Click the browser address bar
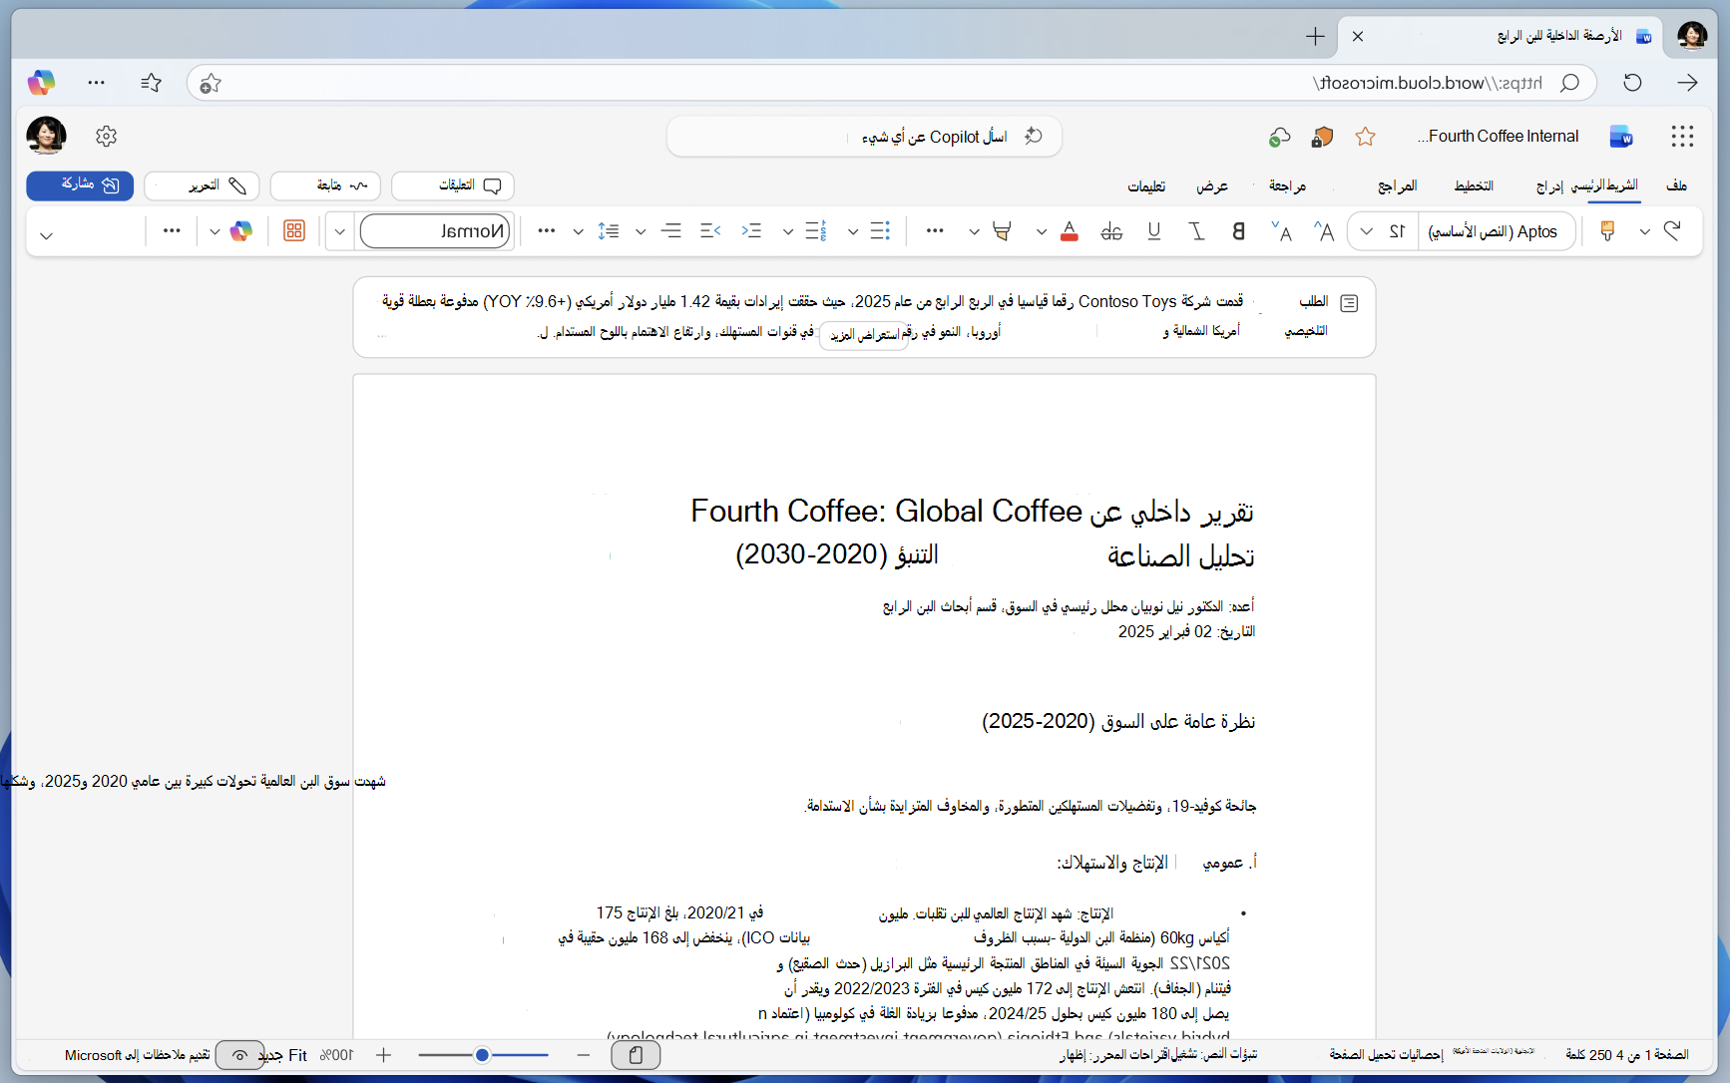Viewport: 1730px width, 1083px height. pyautogui.click(x=891, y=83)
